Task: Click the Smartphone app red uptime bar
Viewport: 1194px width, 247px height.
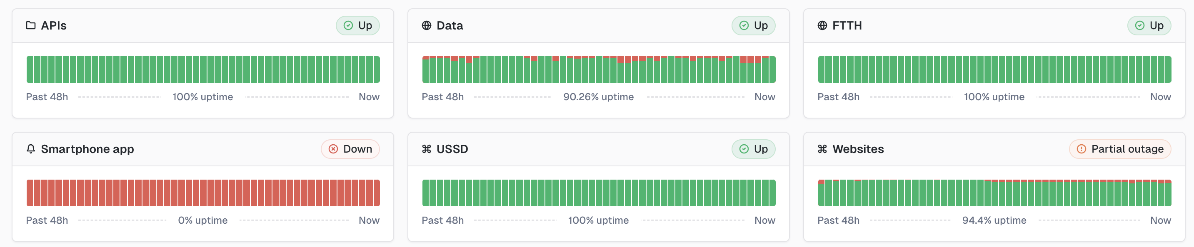Action: click(203, 193)
